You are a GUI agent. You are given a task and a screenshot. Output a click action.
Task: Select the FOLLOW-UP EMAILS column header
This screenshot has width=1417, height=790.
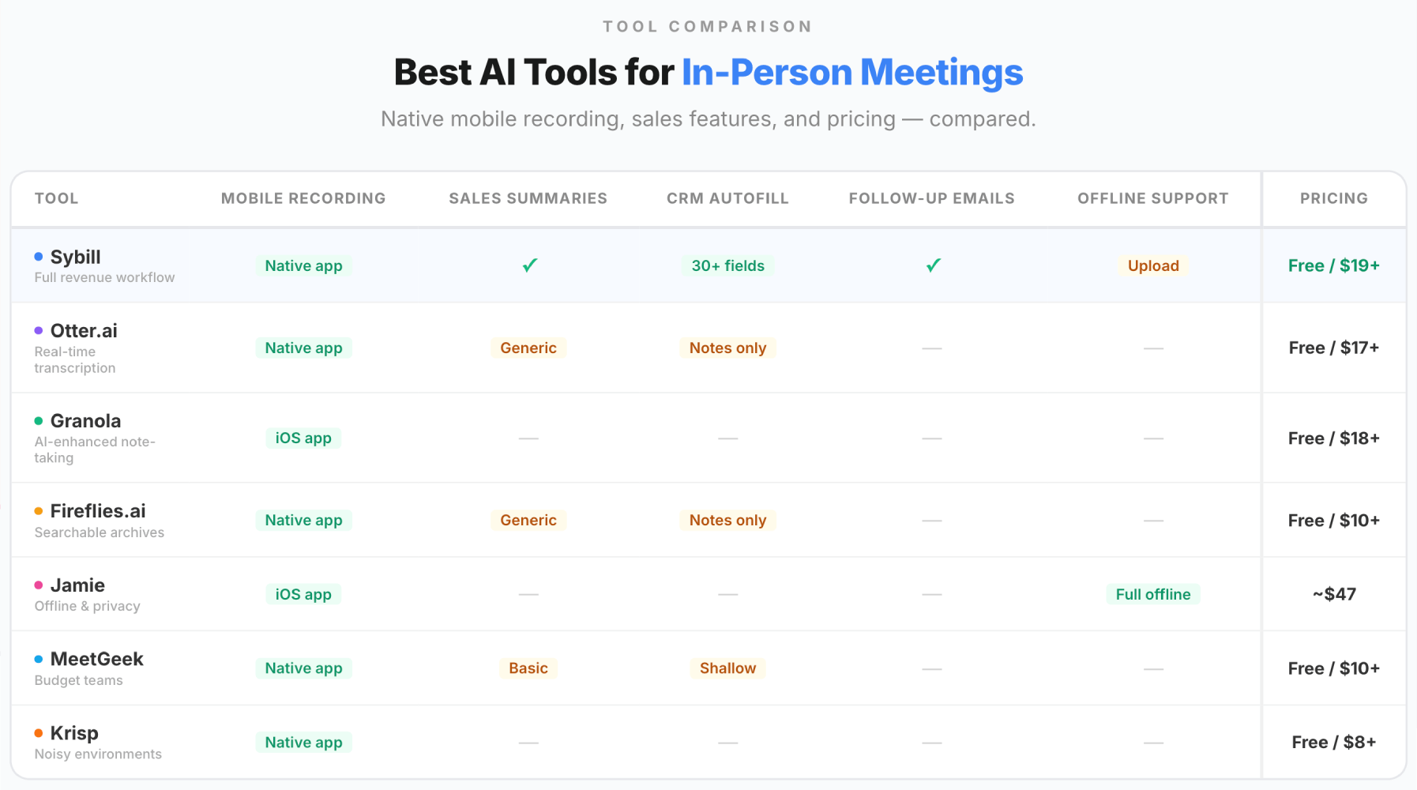(932, 198)
